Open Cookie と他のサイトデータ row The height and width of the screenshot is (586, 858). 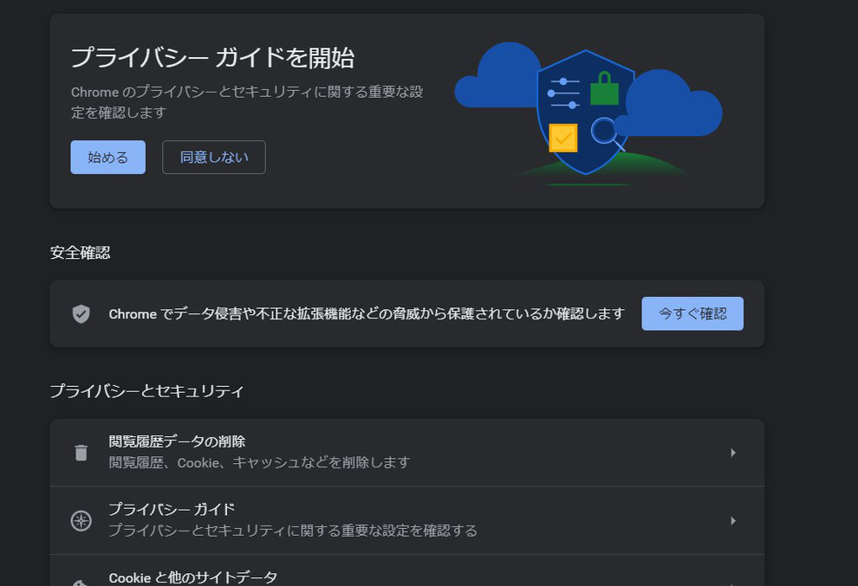(x=407, y=570)
